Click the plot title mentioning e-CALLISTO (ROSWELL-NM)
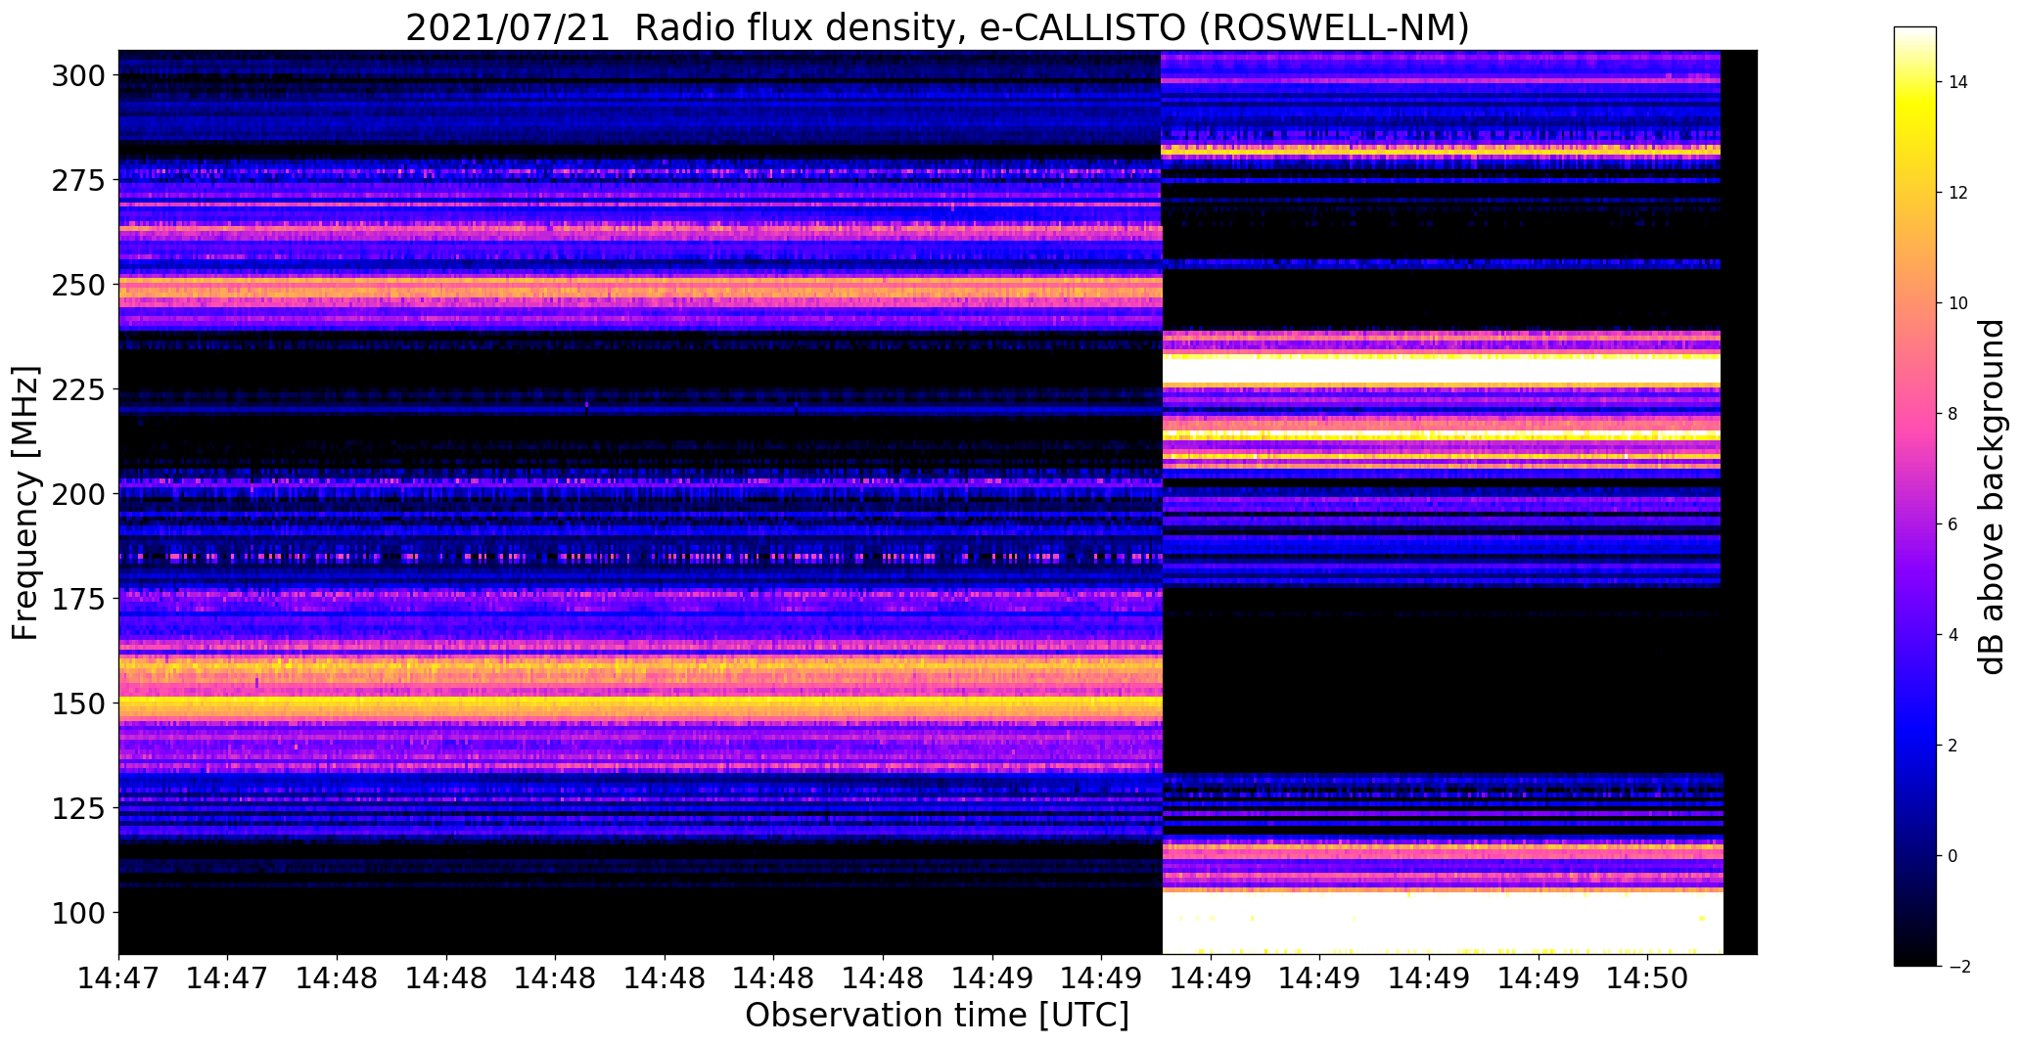 coord(937,27)
